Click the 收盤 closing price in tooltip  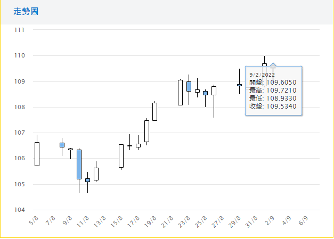tap(273, 106)
